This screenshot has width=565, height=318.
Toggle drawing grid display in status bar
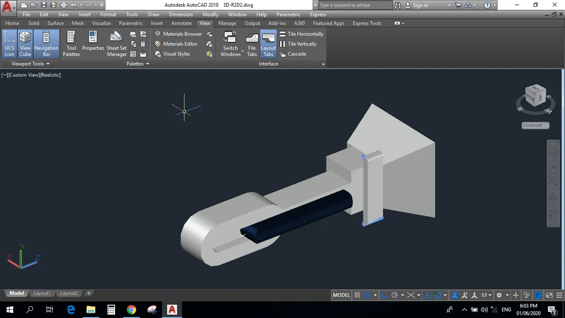pyautogui.click(x=358, y=295)
